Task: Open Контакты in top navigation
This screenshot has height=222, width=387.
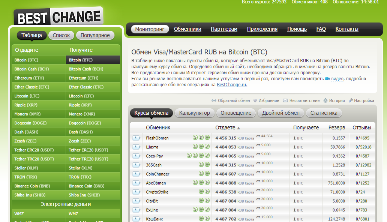Action: pos(347,29)
